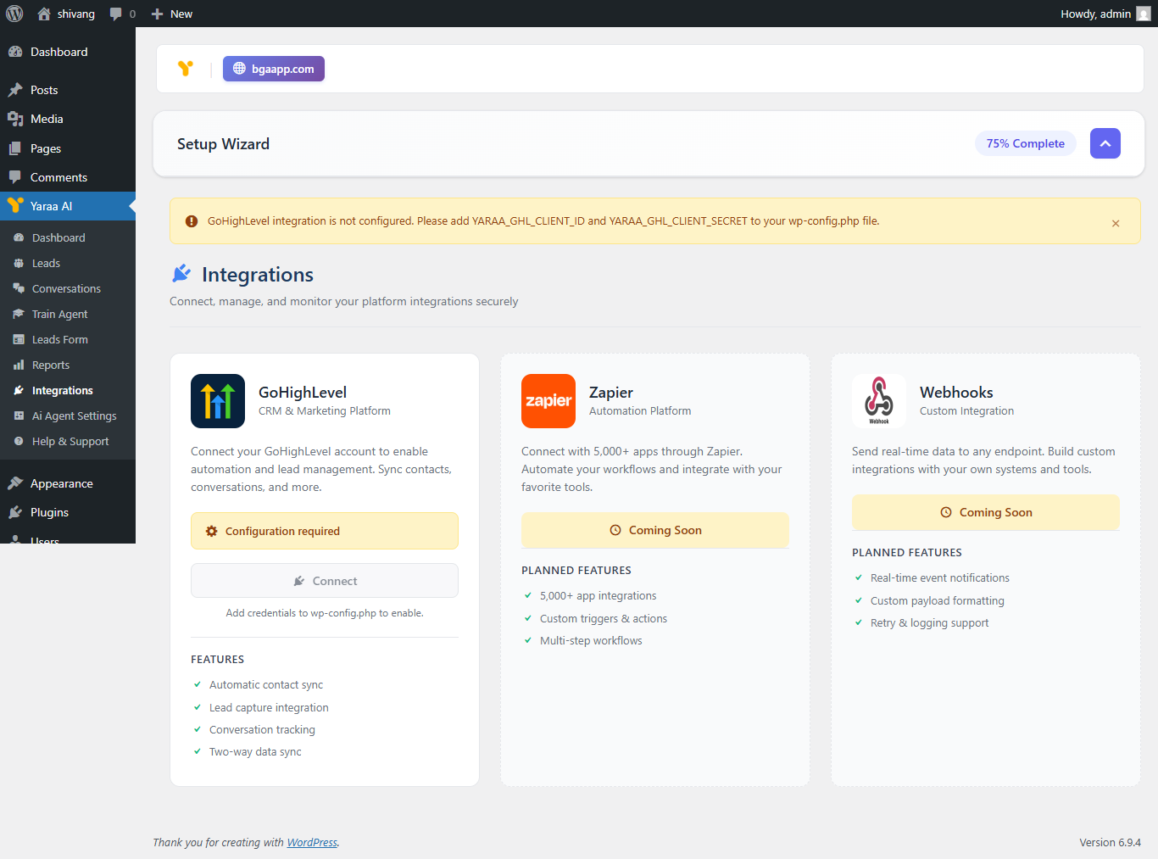
Task: Open the WordPress link in the footer
Action: point(311,842)
